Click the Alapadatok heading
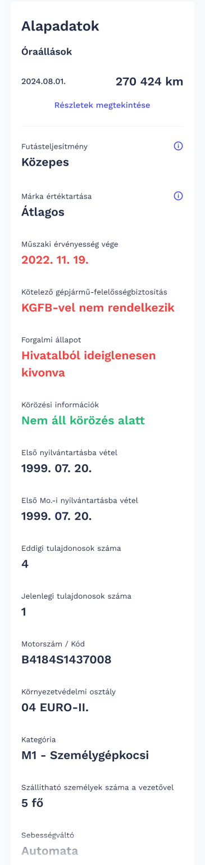The height and width of the screenshot is (865, 205). 60,26
